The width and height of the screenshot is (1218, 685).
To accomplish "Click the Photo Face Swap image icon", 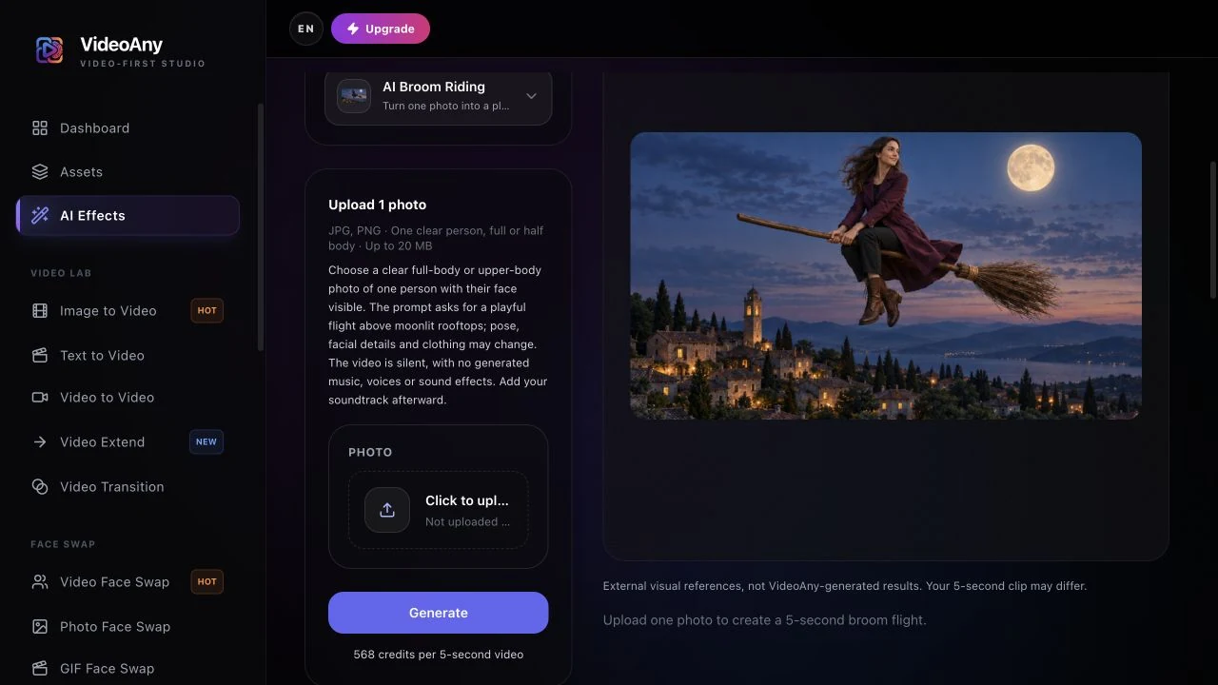I will pyautogui.click(x=40, y=627).
